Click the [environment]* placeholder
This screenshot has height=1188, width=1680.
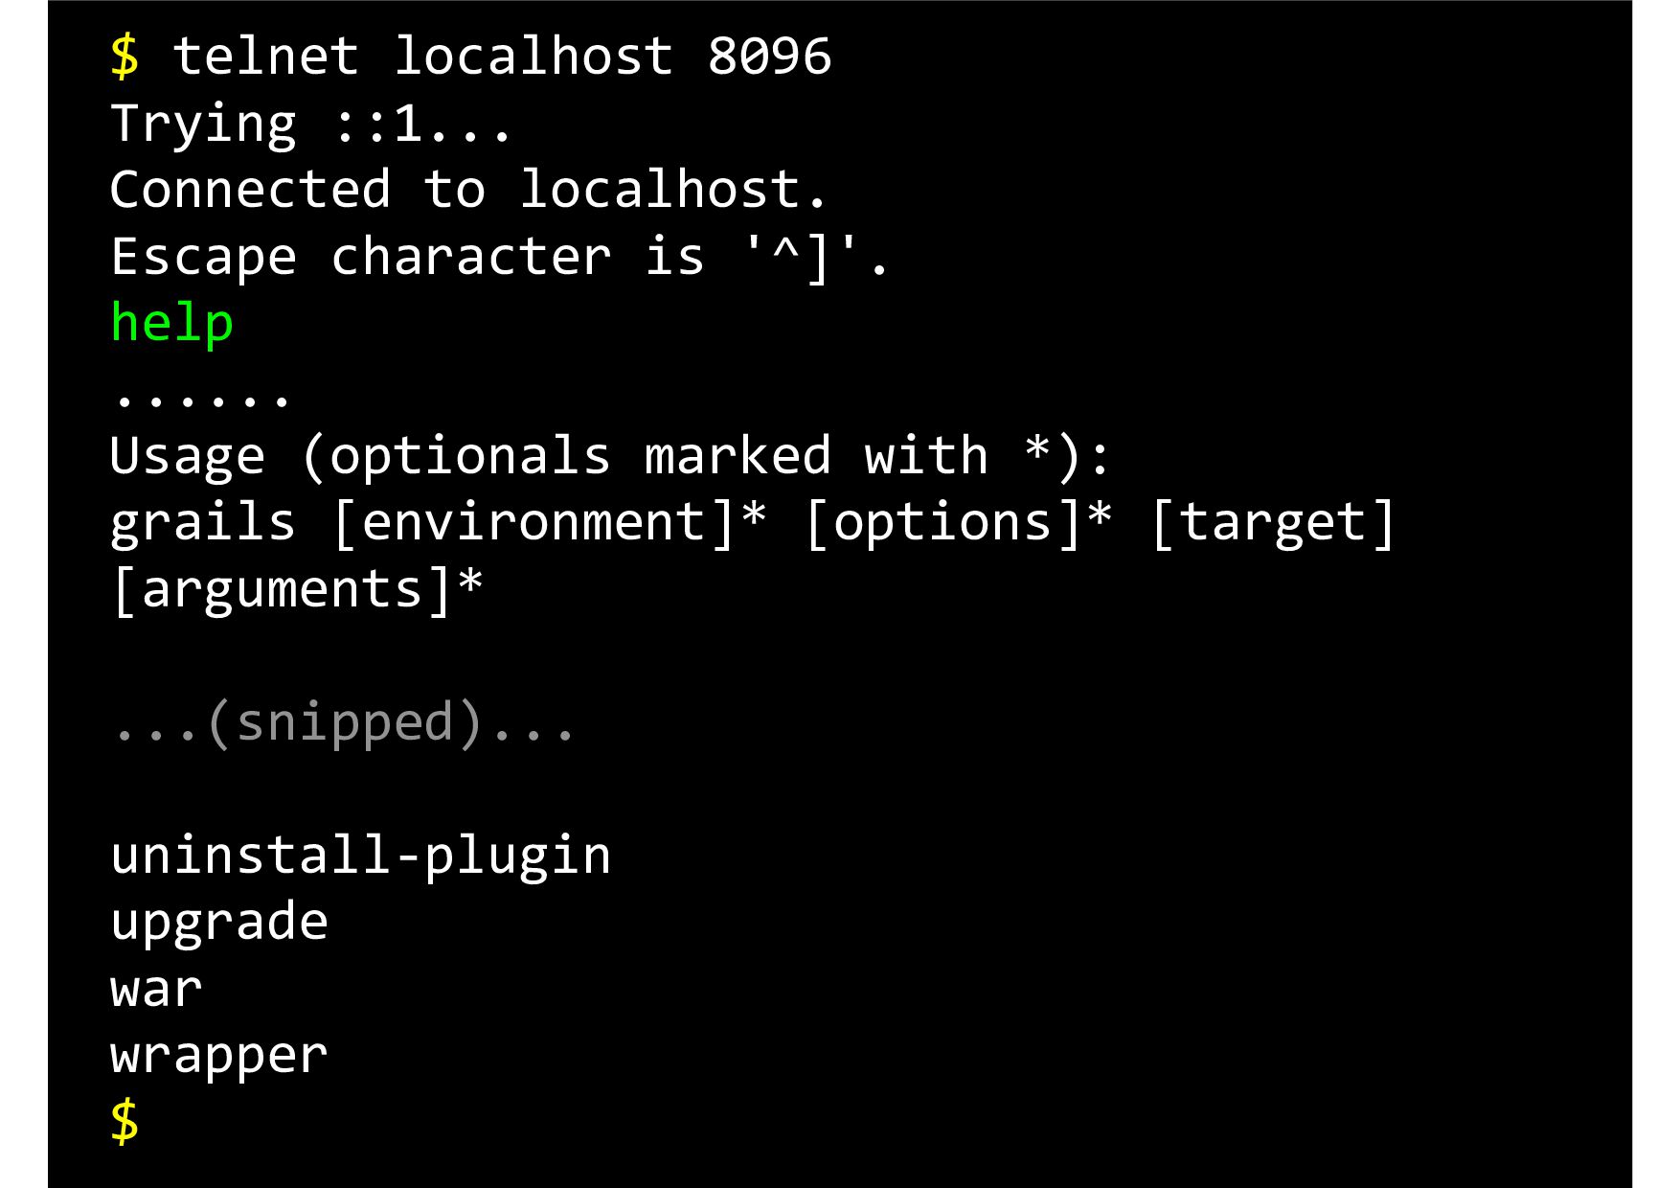(x=550, y=524)
